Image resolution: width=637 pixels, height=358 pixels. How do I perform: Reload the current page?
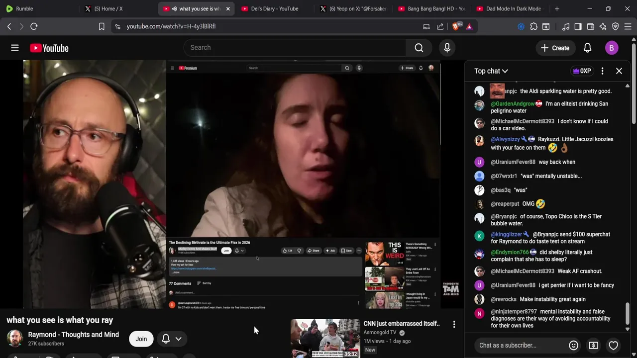pos(34,26)
